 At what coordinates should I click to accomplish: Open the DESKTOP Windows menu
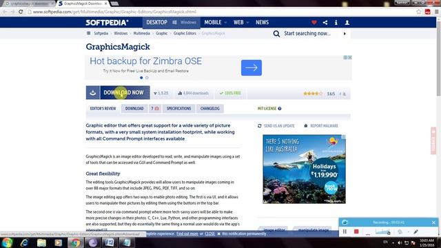click(x=172, y=23)
